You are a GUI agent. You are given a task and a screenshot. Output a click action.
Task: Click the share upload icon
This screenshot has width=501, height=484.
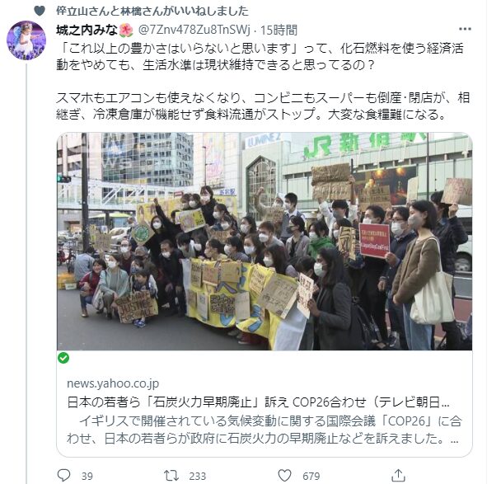398,476
